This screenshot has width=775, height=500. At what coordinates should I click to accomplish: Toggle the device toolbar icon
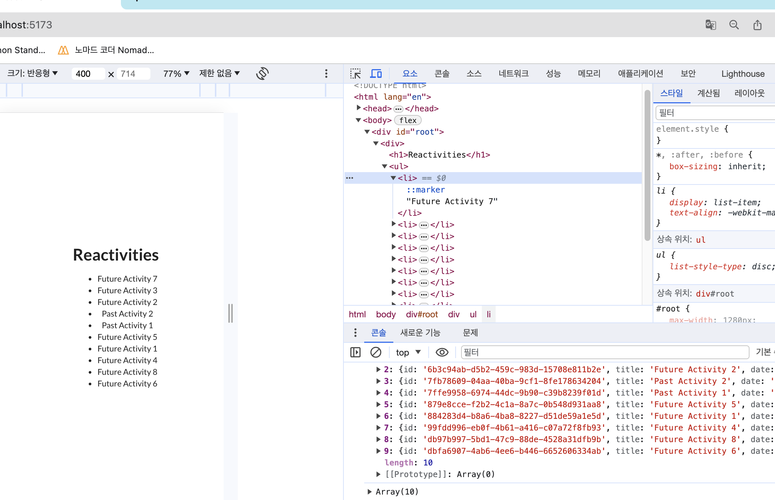[x=376, y=74]
